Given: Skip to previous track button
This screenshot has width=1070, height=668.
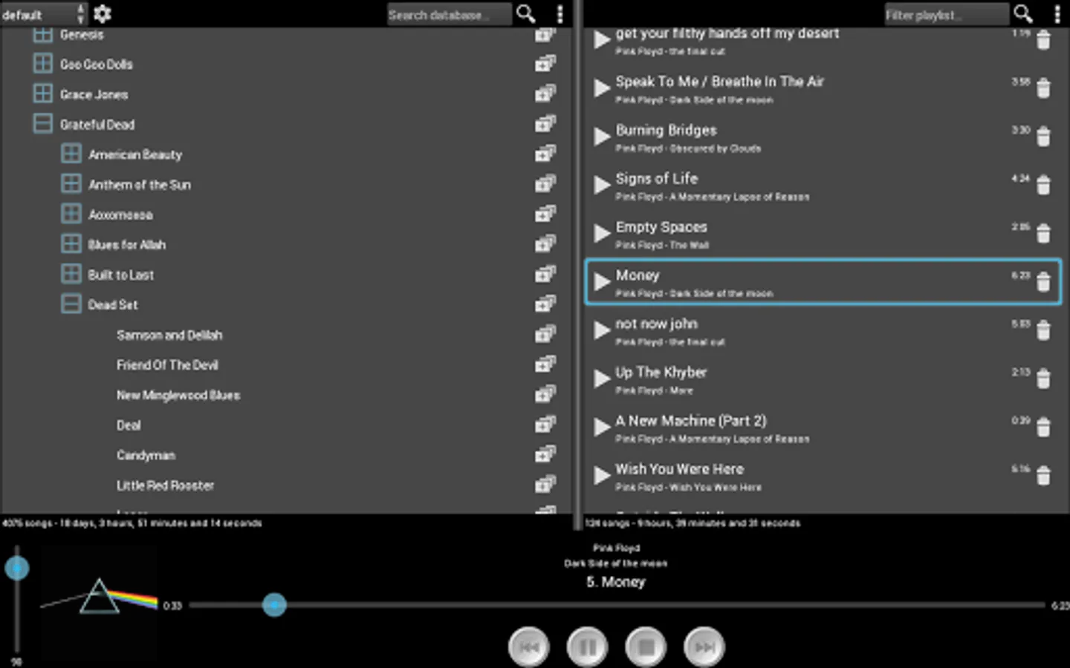Looking at the screenshot, I should point(529,647).
